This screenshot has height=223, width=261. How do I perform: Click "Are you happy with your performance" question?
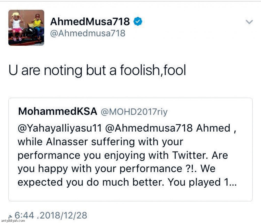click(x=99, y=169)
